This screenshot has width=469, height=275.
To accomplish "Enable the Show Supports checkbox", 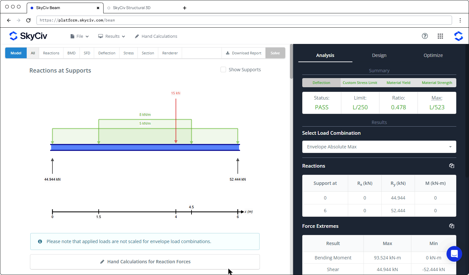I will click(223, 69).
